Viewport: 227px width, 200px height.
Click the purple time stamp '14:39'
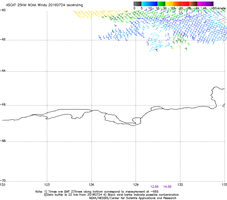click(167, 187)
